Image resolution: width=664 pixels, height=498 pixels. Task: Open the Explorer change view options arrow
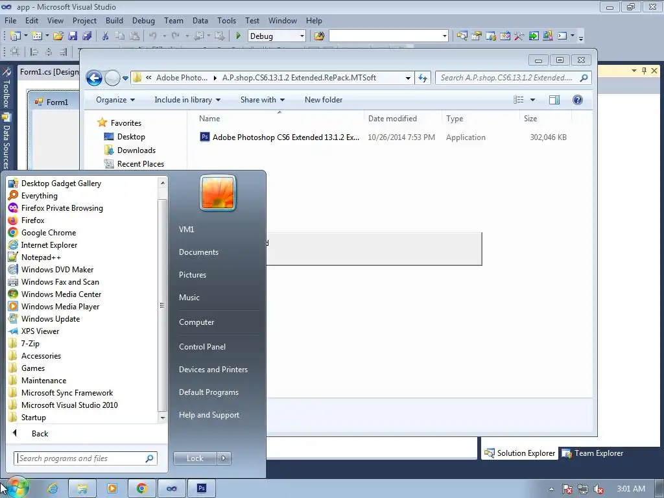(x=533, y=100)
